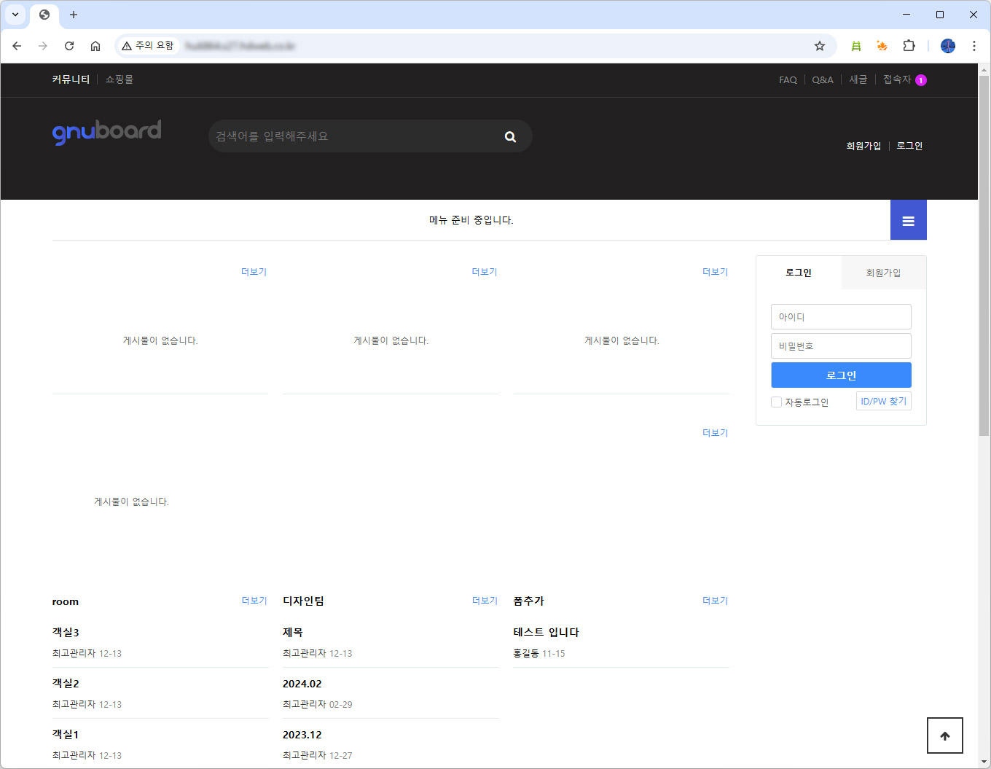Screen dimensions: 991x769
Task: Click the site security warning indicator
Action: (x=148, y=46)
